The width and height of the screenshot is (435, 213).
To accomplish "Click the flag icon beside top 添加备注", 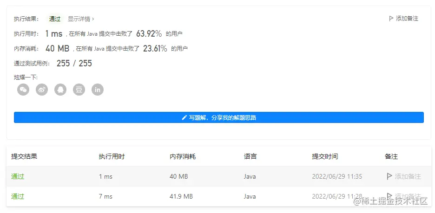I will [x=391, y=19].
